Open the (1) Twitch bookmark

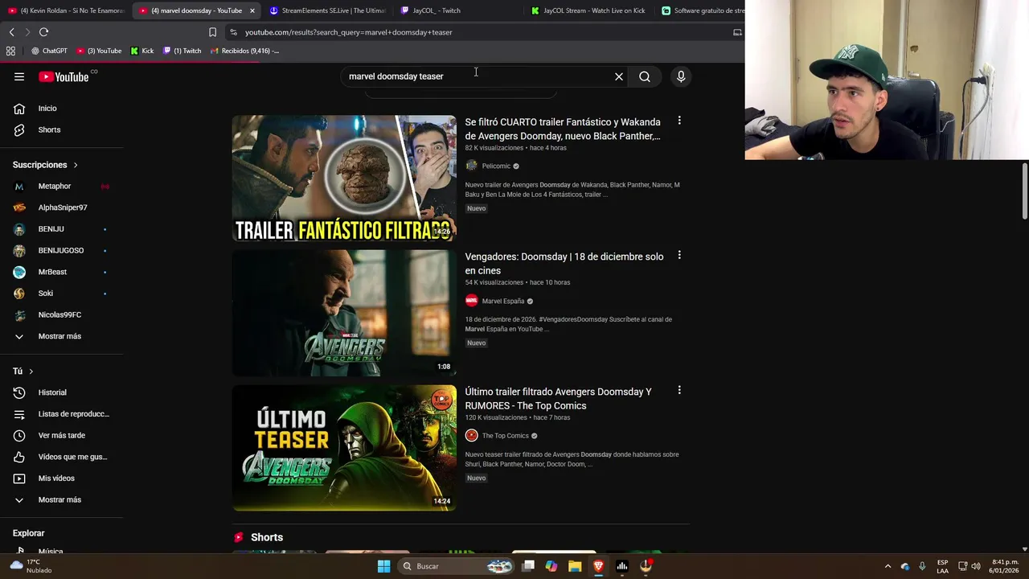pyautogui.click(x=182, y=51)
